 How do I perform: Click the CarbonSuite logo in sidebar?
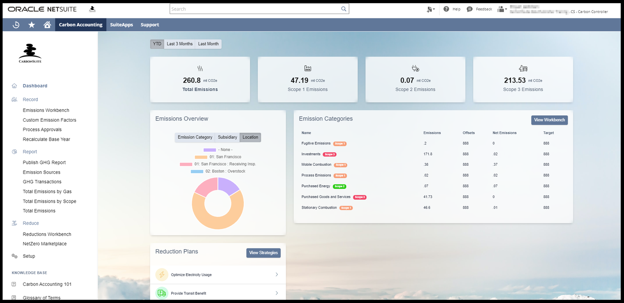click(x=30, y=53)
